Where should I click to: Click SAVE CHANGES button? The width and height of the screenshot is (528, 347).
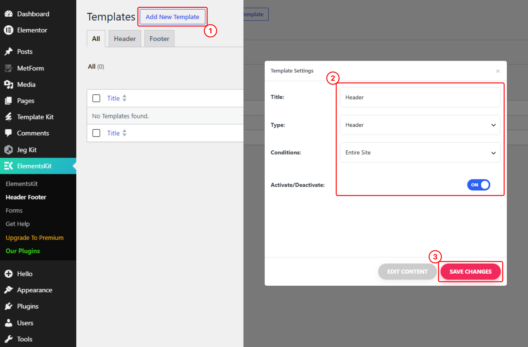[x=470, y=272]
